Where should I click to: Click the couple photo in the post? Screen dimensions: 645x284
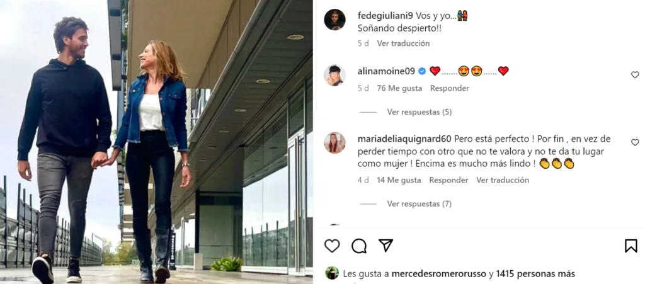[156, 142]
